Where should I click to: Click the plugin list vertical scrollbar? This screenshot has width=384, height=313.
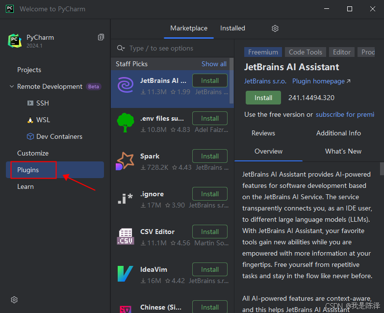[x=231, y=81]
